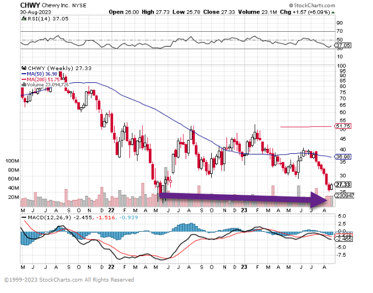This screenshot has width=373, height=293.
Task: Click the 40M volume axis label
Action: [14, 188]
